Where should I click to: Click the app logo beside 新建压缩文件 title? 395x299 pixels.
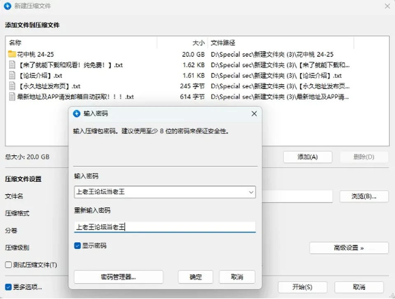pos(7,6)
